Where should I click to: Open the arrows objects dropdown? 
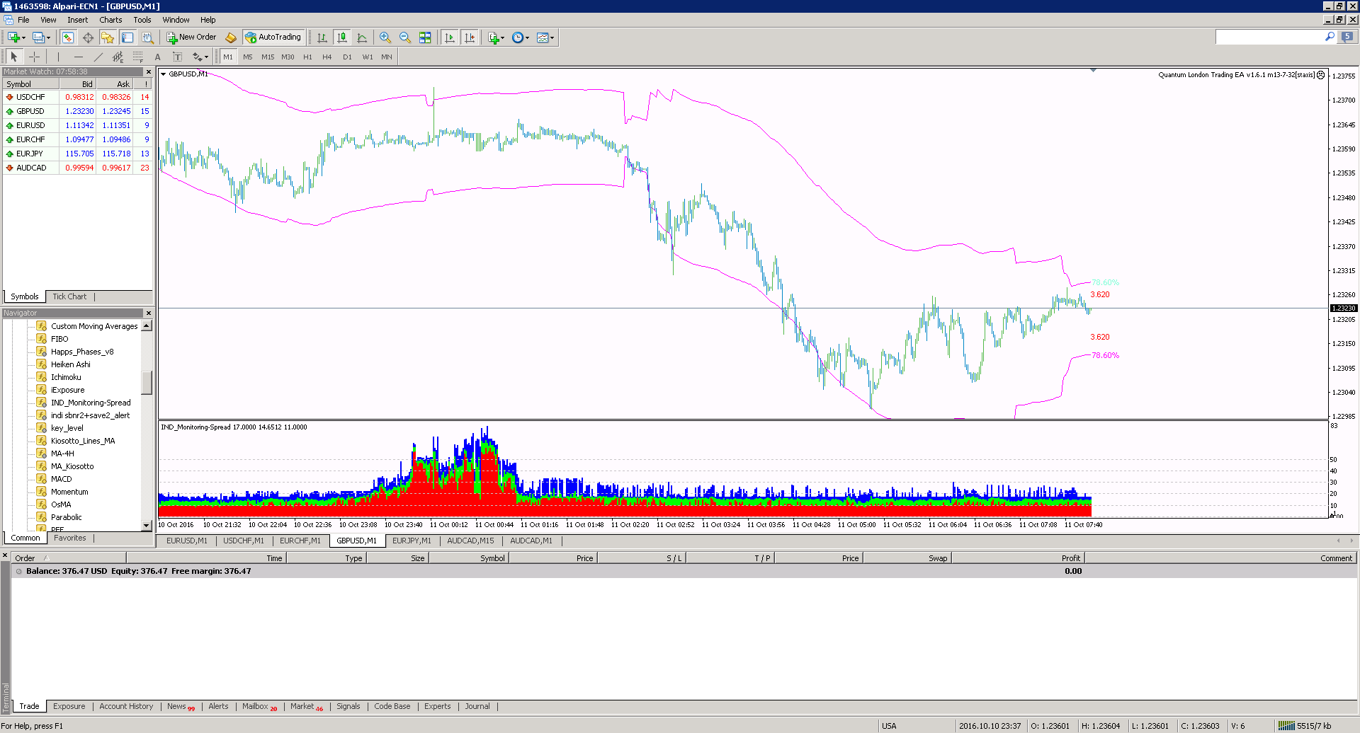coord(200,57)
